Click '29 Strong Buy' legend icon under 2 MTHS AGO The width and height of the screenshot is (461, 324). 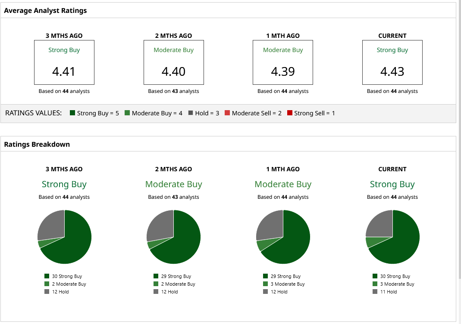(156, 276)
